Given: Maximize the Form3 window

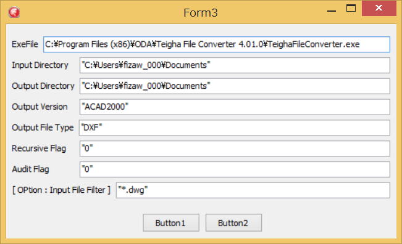Looking at the screenshot, I should 351,8.
